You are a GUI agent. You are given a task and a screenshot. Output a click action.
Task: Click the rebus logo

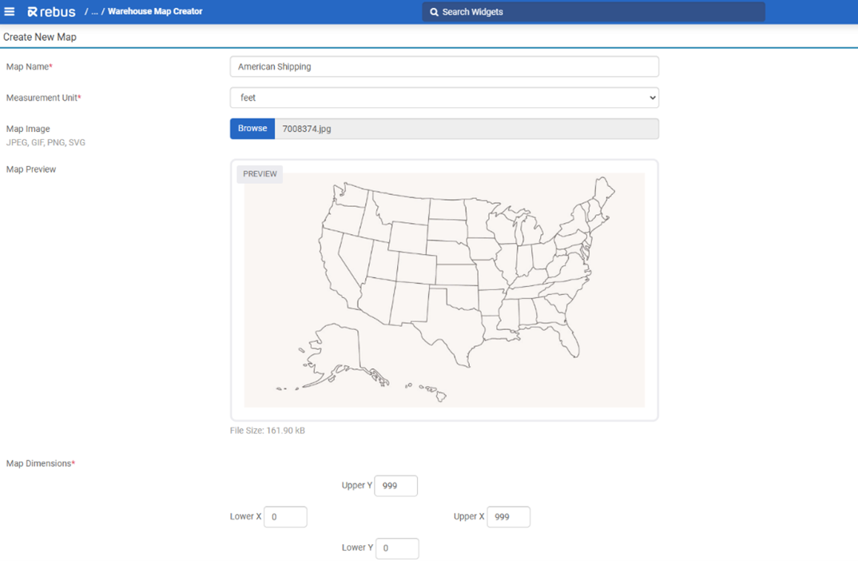[51, 12]
